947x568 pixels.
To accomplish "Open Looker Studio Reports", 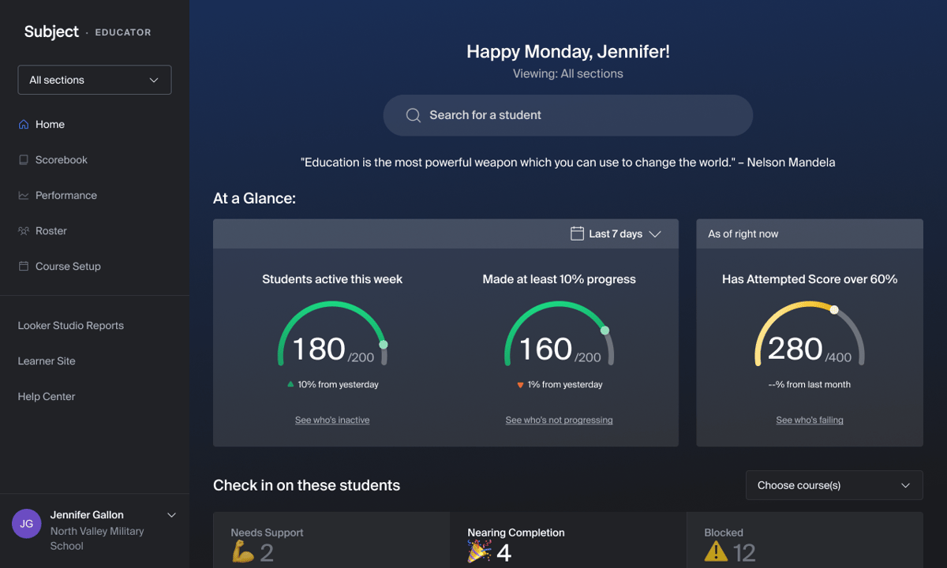I will [x=71, y=326].
